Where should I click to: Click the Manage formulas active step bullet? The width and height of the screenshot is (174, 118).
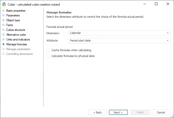[x=3, y=44]
